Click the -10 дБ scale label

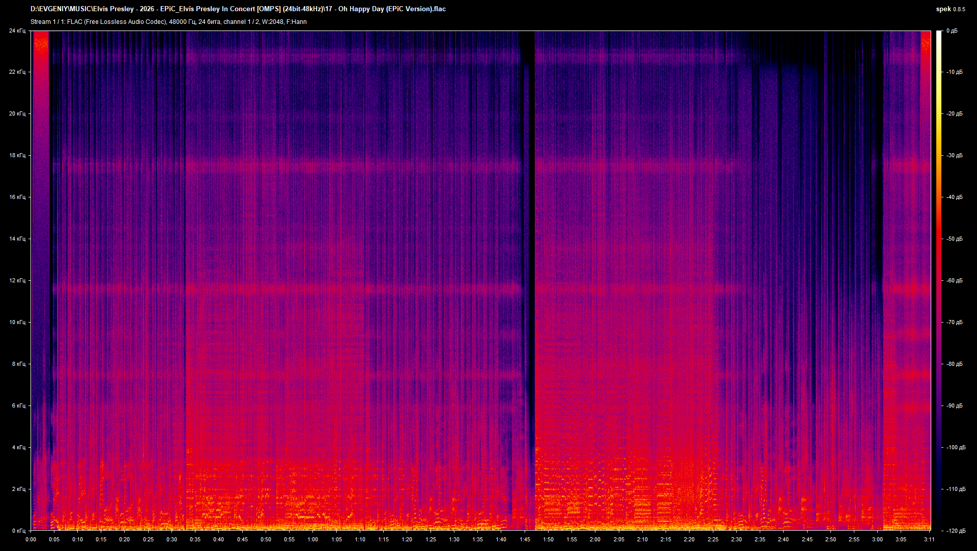click(954, 72)
